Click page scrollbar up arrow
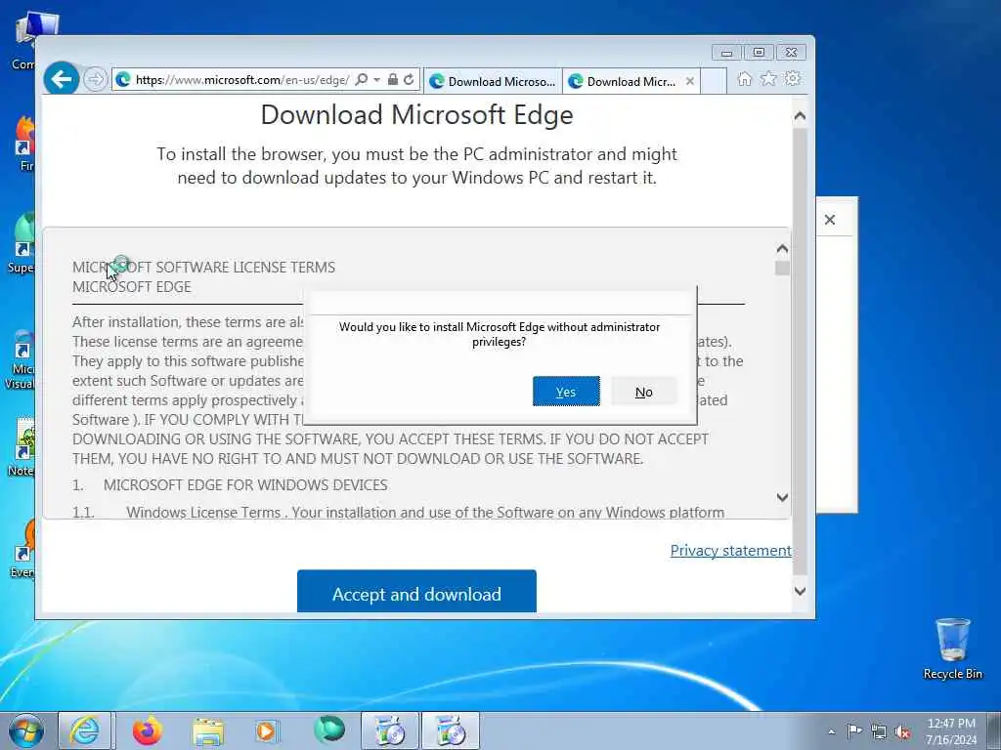The width and height of the screenshot is (1001, 750). pos(800,116)
